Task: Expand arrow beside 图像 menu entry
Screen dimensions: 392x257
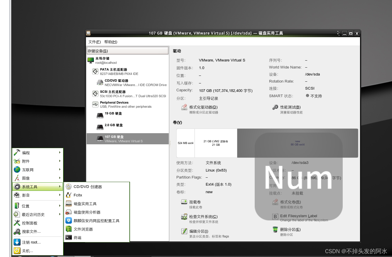Action: (60, 178)
